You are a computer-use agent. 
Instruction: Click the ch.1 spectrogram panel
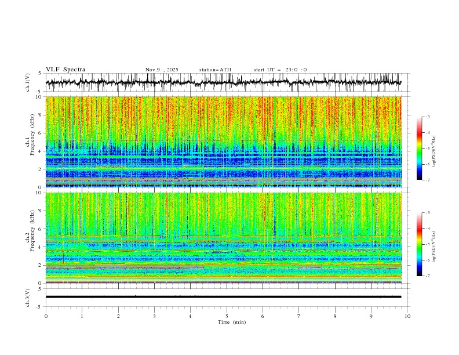223,142
